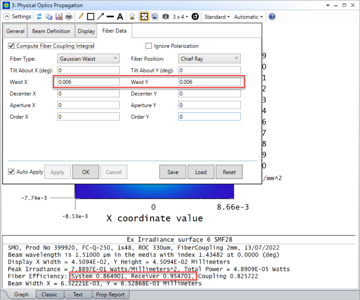
Task: Switch to the Beam Definition tab
Action: pos(51,31)
